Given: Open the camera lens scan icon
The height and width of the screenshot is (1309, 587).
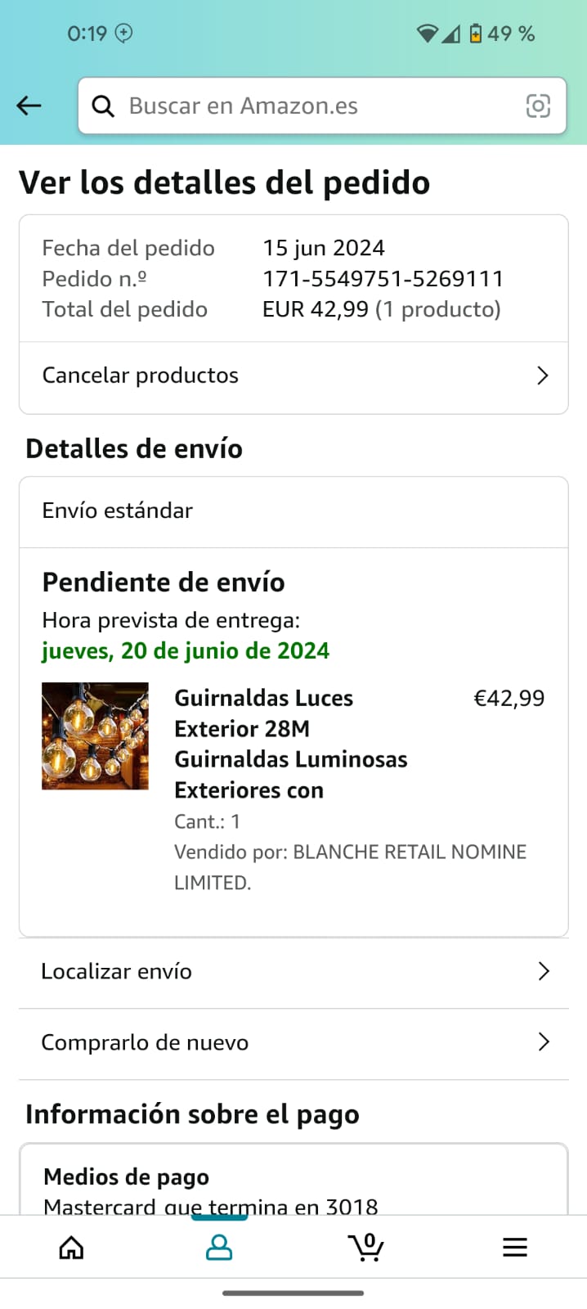Looking at the screenshot, I should (x=538, y=106).
